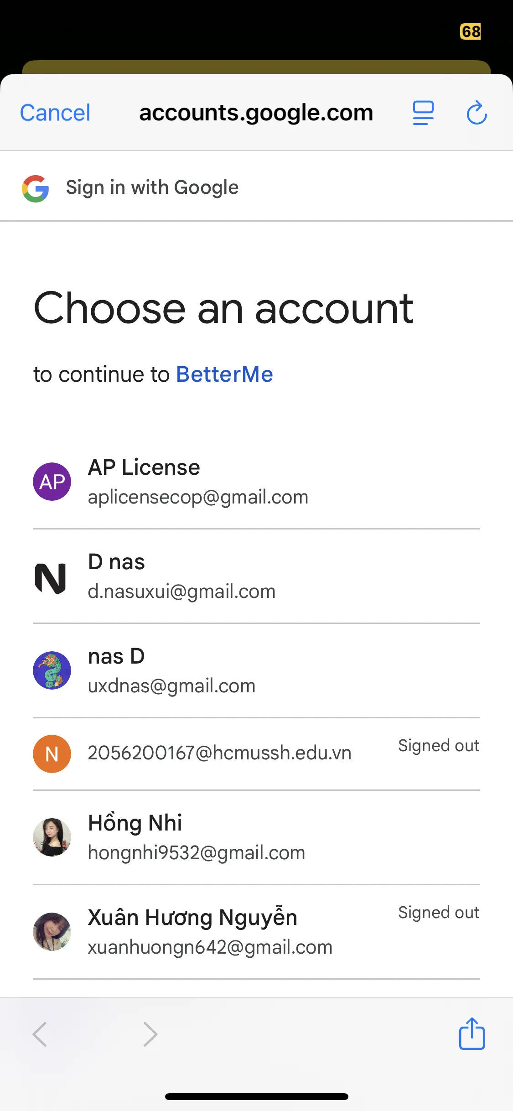Tap the orange N avatar

[x=52, y=754]
